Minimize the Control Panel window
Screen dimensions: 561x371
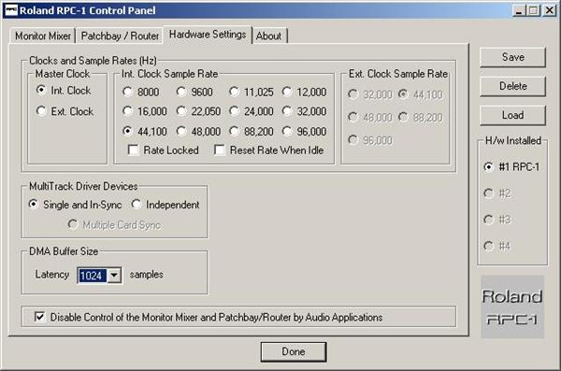click(519, 10)
